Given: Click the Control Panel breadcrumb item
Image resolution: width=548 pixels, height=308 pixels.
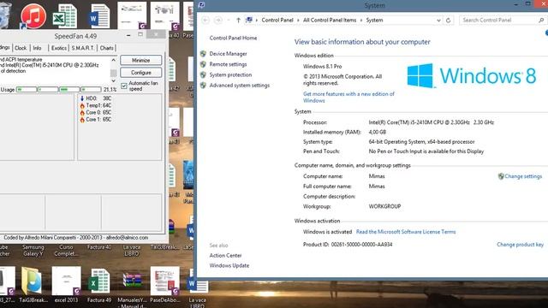Looking at the screenshot, I should [277, 21].
